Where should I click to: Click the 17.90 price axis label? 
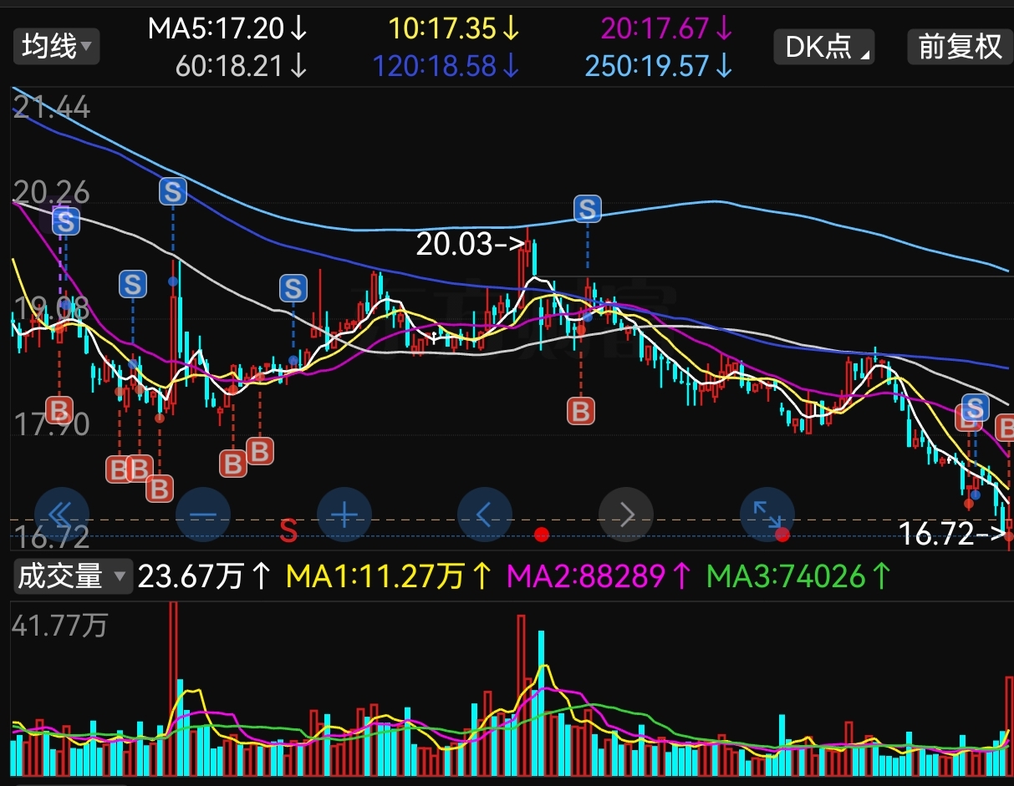coord(51,425)
